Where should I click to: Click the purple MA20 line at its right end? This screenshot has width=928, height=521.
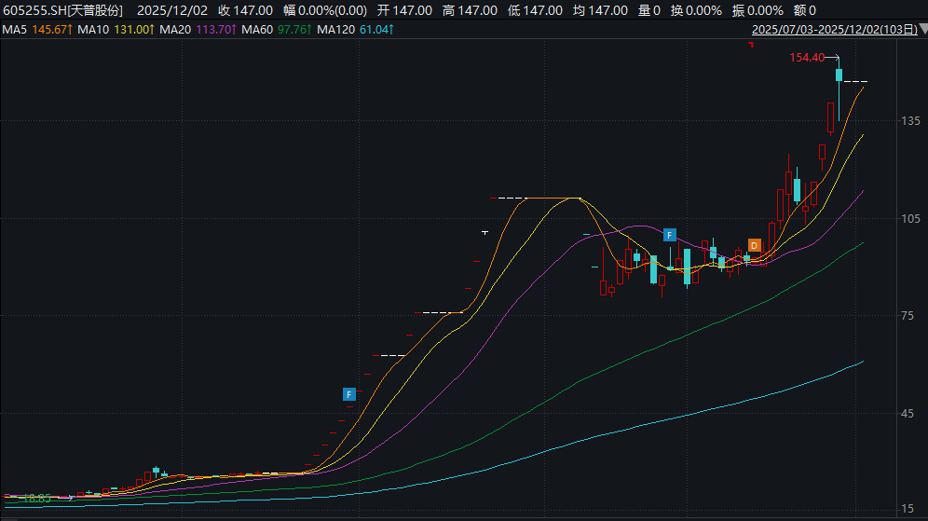click(x=861, y=192)
